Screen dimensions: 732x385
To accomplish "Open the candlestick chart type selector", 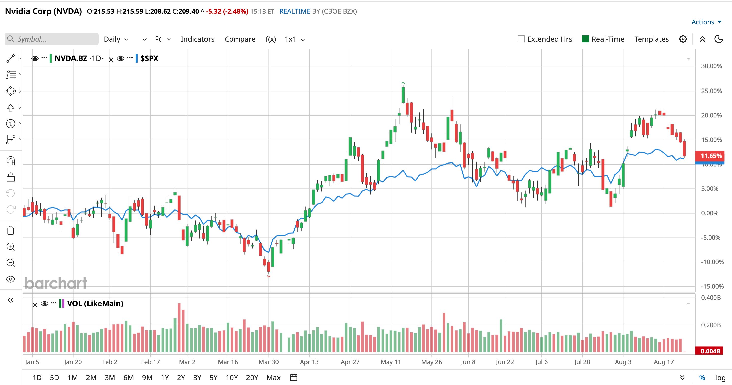I will (x=163, y=39).
